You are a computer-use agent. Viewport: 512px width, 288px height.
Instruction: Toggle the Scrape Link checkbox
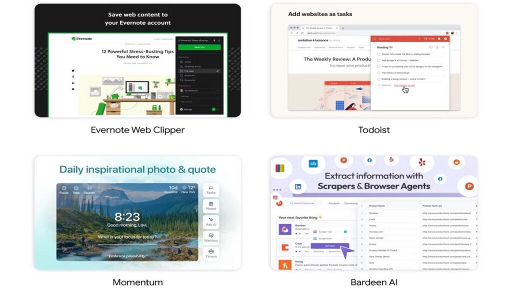(x=345, y=238)
